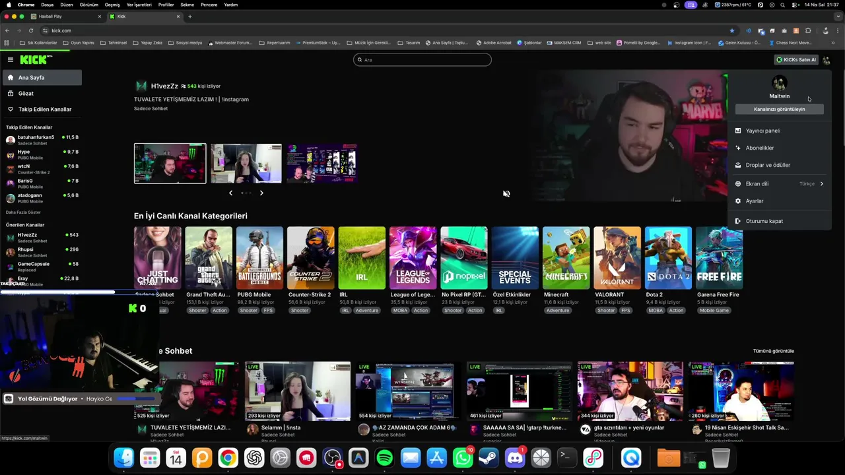
Task: Open the Dosya menu
Action: pyautogui.click(x=48, y=5)
